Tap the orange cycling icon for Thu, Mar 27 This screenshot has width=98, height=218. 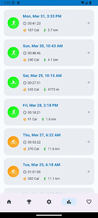tap(13, 142)
